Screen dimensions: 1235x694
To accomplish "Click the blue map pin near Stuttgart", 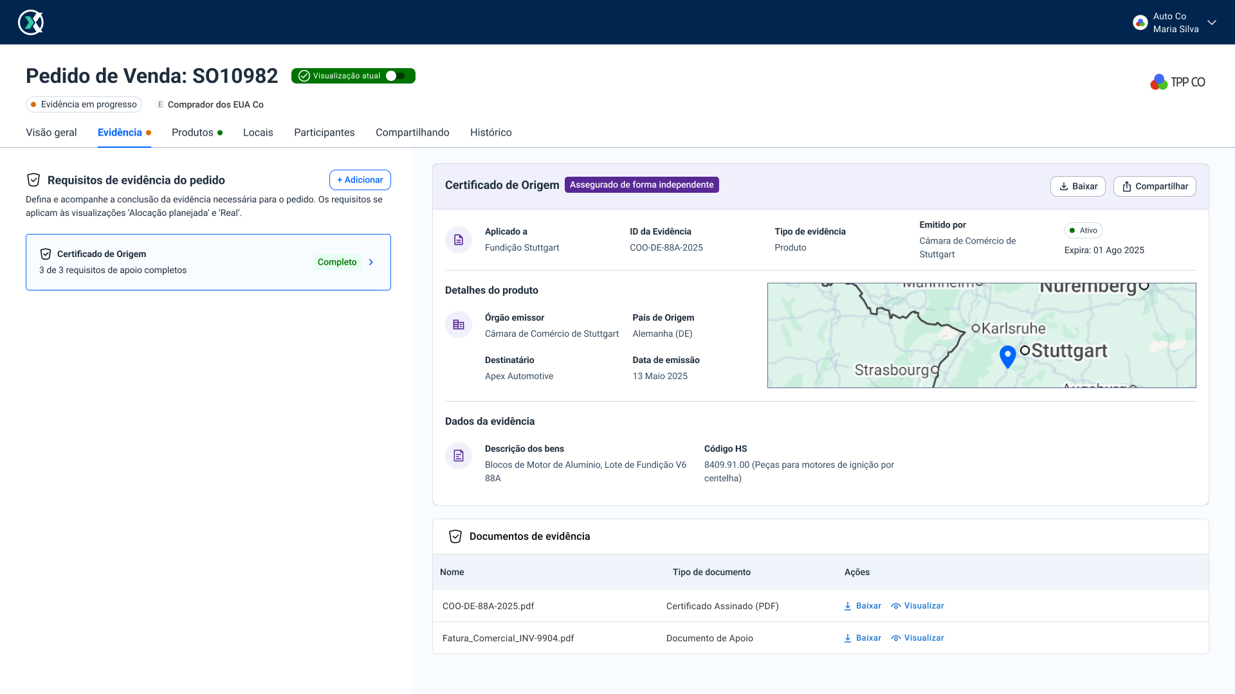I will [x=1007, y=356].
